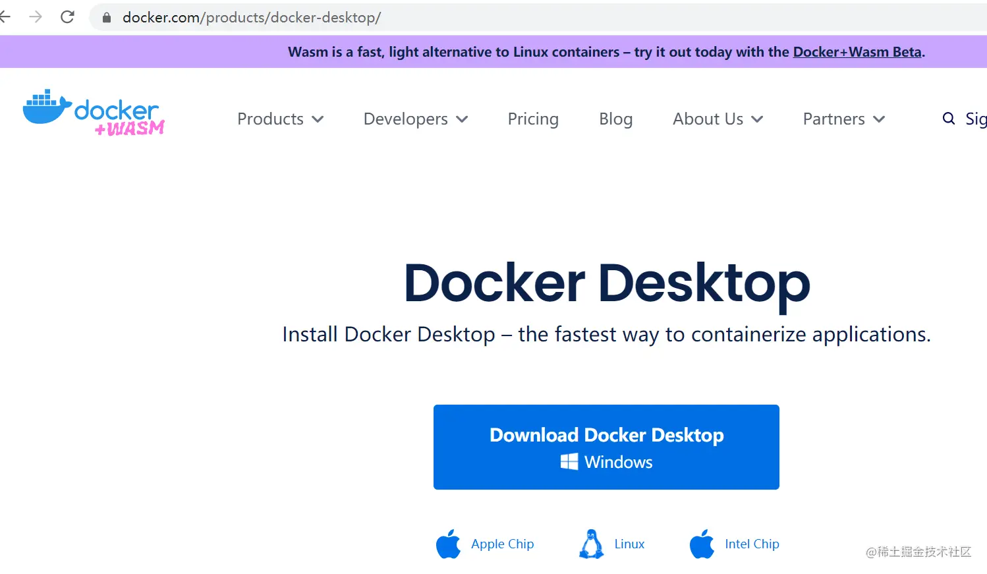Expand the Products menu chevron

coord(318,119)
